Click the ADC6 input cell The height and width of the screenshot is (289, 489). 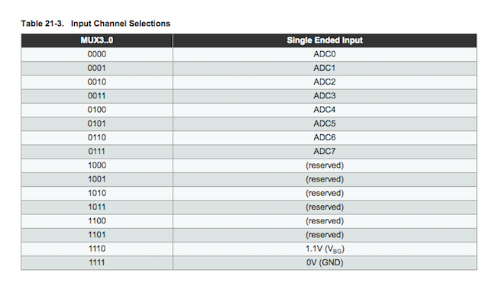(325, 137)
